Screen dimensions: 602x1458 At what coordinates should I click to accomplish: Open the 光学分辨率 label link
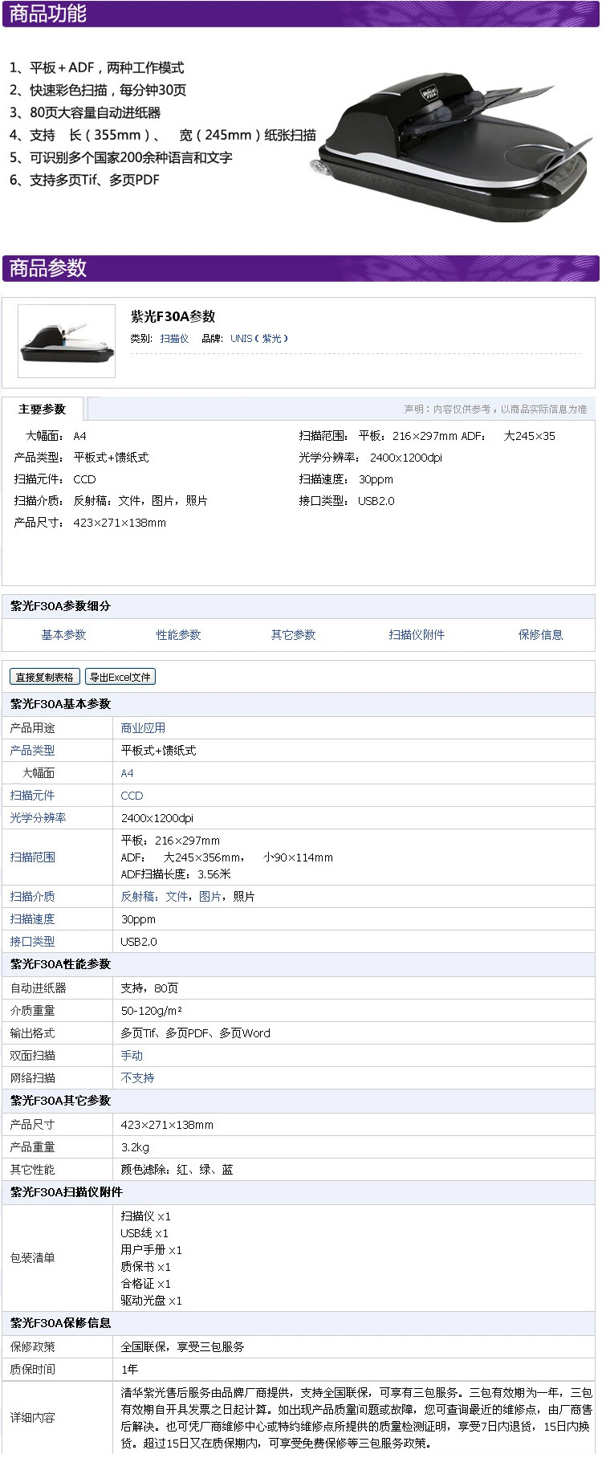(38, 818)
